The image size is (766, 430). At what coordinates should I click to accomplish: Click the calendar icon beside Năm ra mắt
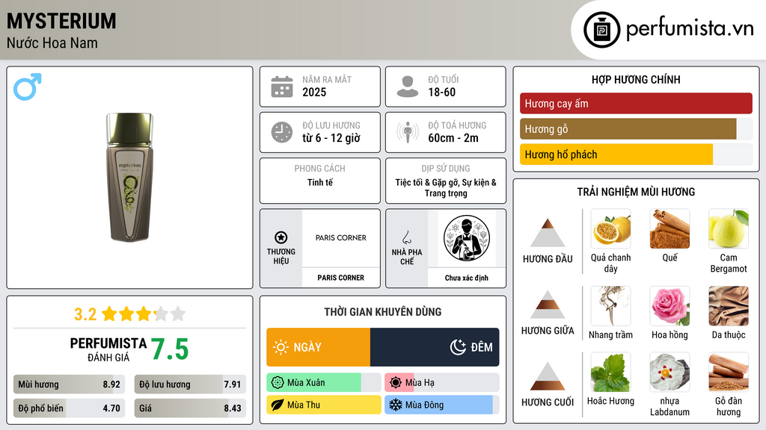282,87
